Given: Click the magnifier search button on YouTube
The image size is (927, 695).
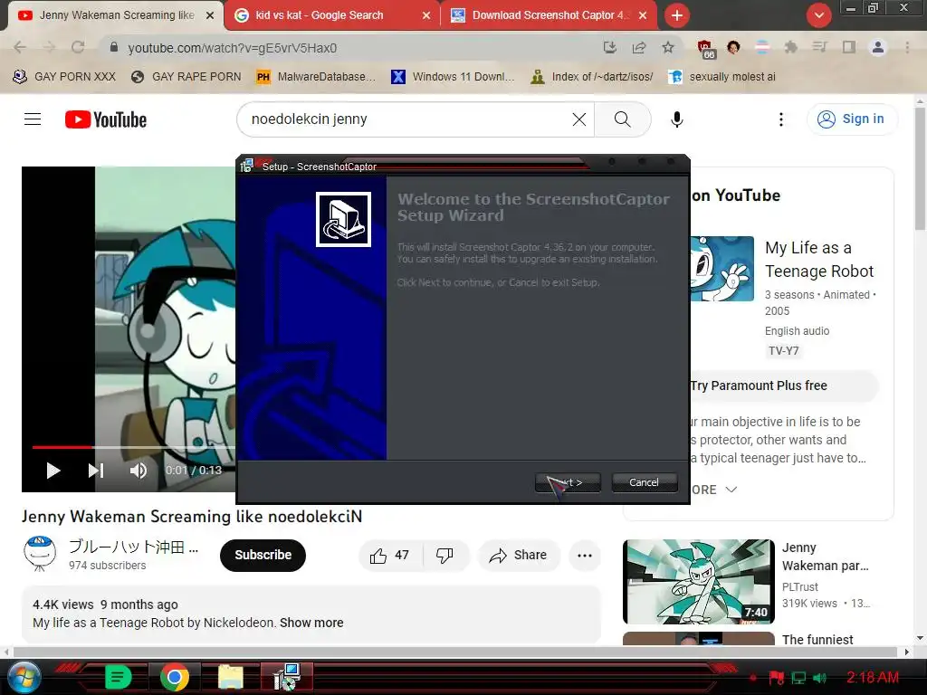Looking at the screenshot, I should (x=622, y=119).
